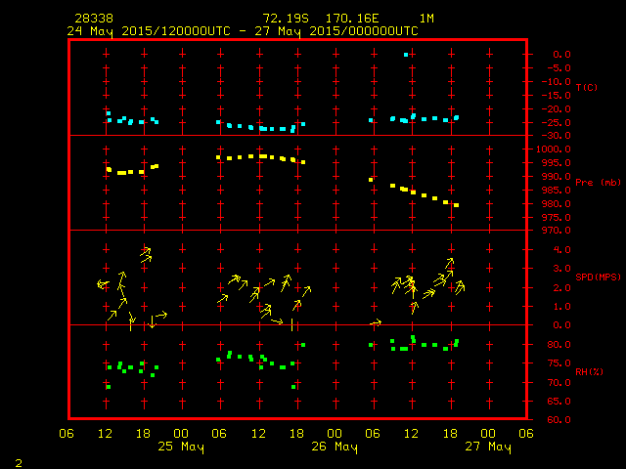The width and height of the screenshot is (626, 469).
Task: Pick the 27 May date marker
Action: [487, 448]
